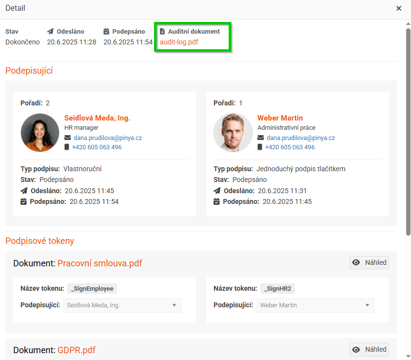Open Podepisující dropdown for _SignHR2 token

click(x=315, y=305)
